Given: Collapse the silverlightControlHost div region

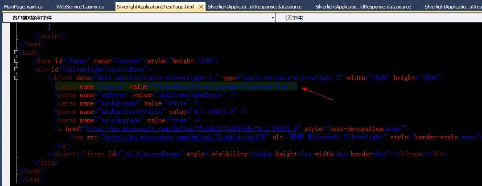Looking at the screenshot, I should [x=16, y=69].
